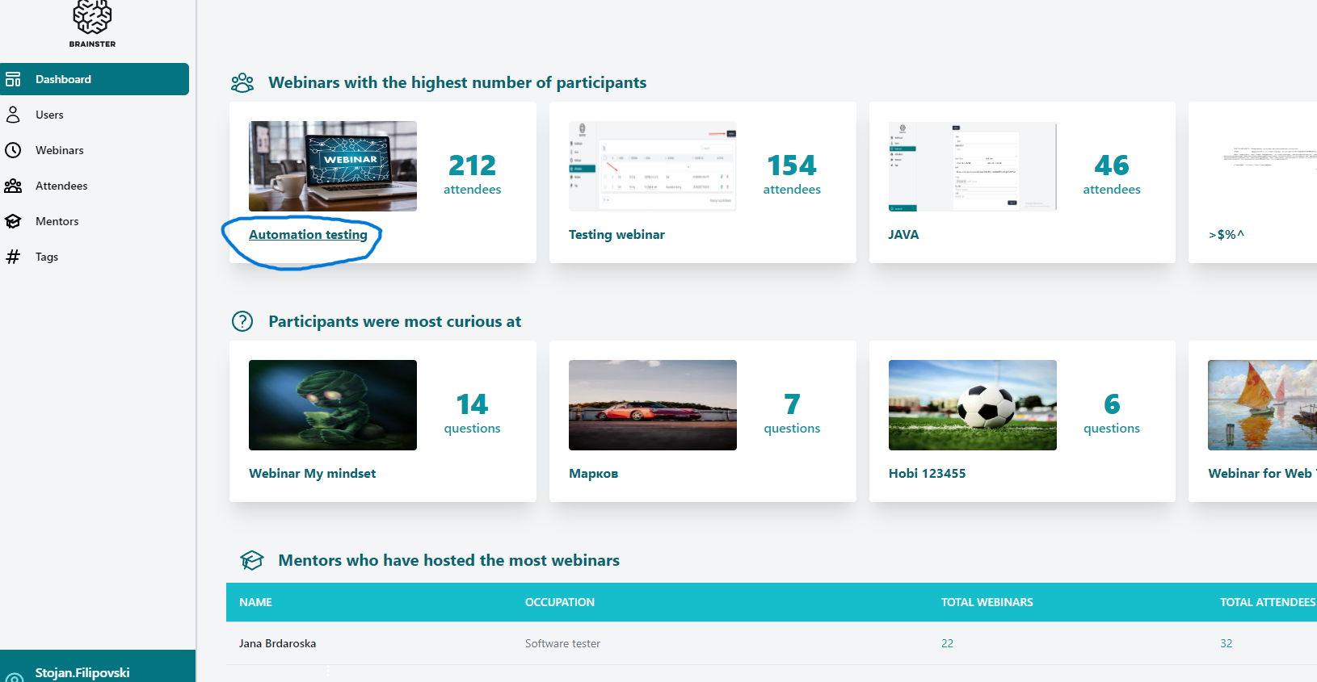Click the TOTAL WEBINARS column header
Image resolution: width=1317 pixels, height=682 pixels.
point(987,602)
